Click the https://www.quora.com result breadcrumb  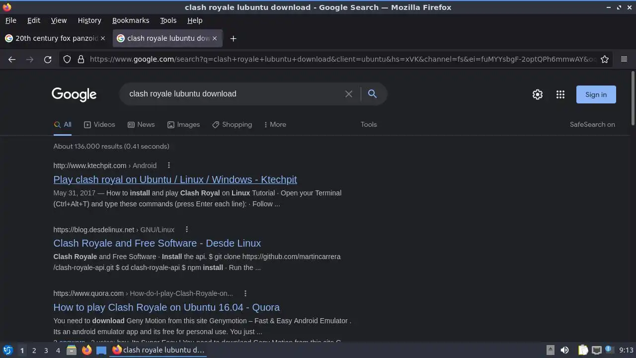(143, 293)
